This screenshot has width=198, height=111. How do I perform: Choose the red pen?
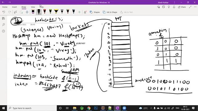click(45, 11)
